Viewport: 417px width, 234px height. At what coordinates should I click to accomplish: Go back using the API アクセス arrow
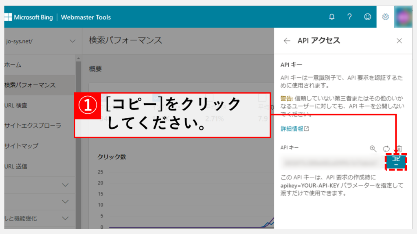[x=287, y=41]
